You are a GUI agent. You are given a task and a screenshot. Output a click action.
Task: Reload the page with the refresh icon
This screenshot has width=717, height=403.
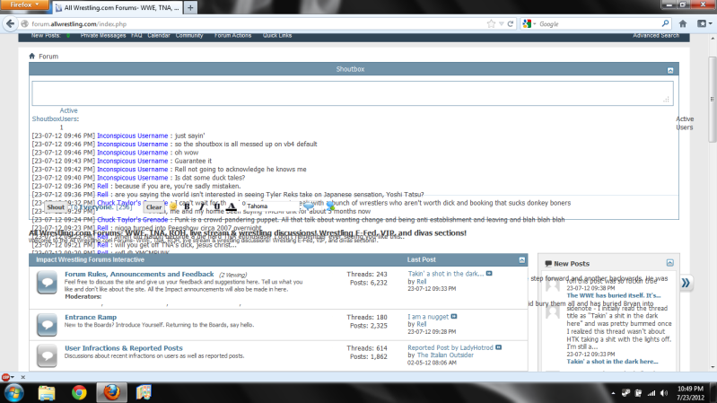511,24
